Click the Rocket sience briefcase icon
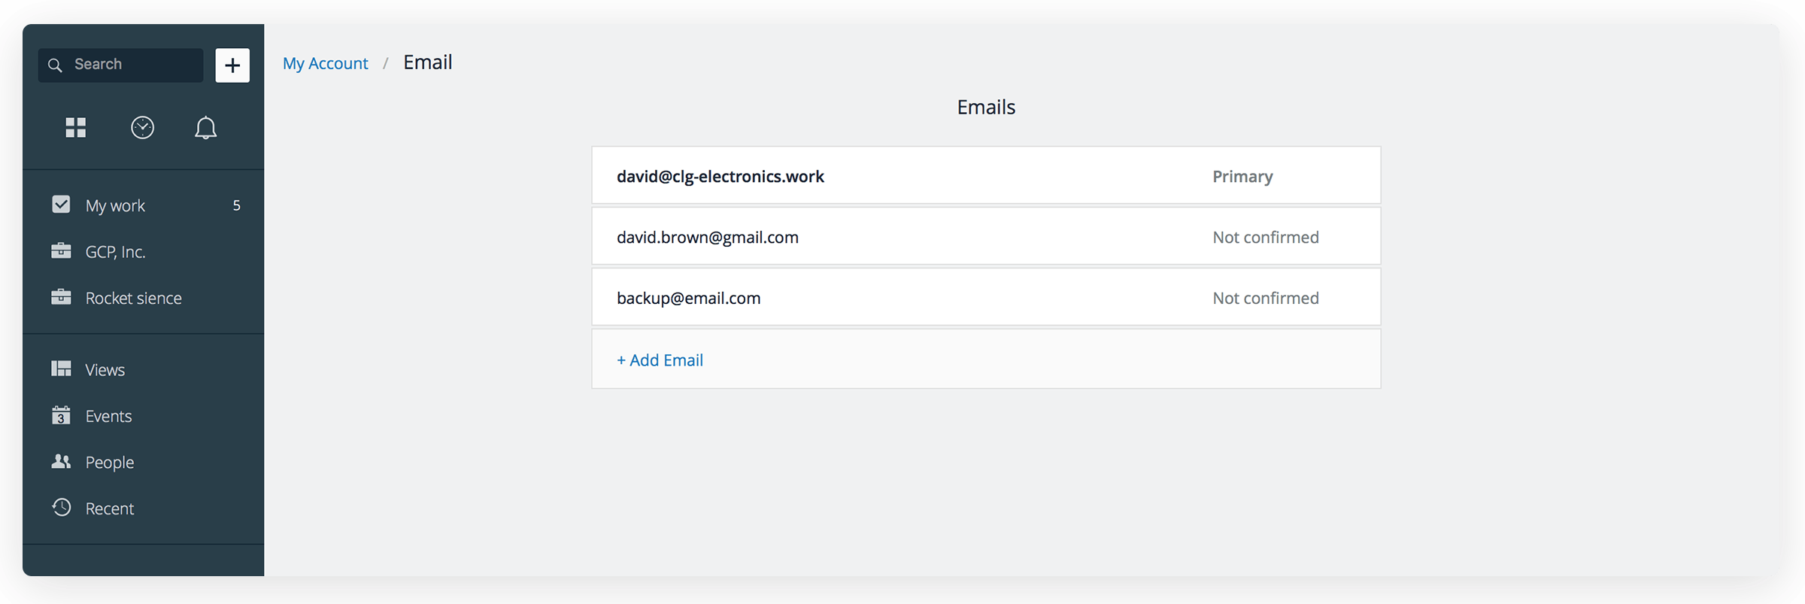The width and height of the screenshot is (1805, 604). click(x=61, y=297)
